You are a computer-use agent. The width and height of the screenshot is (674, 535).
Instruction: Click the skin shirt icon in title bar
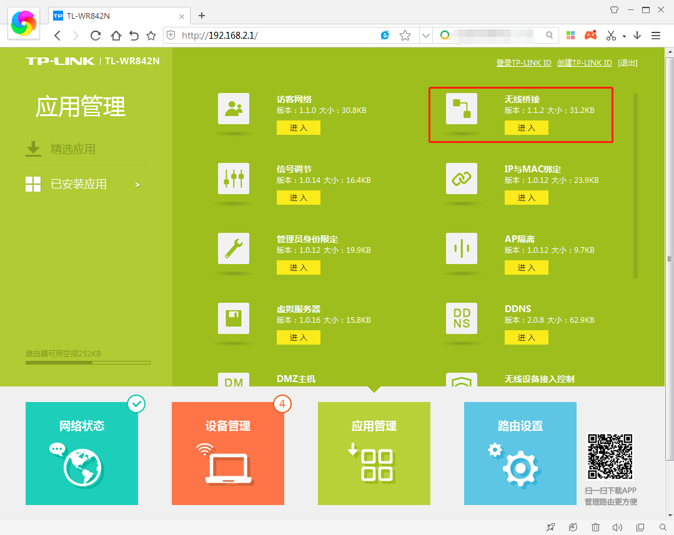click(614, 10)
